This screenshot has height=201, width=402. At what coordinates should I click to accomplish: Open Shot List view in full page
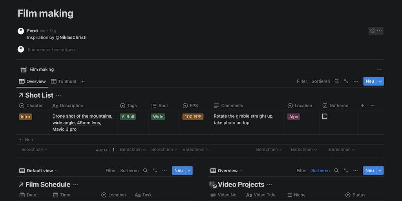click(x=346, y=81)
